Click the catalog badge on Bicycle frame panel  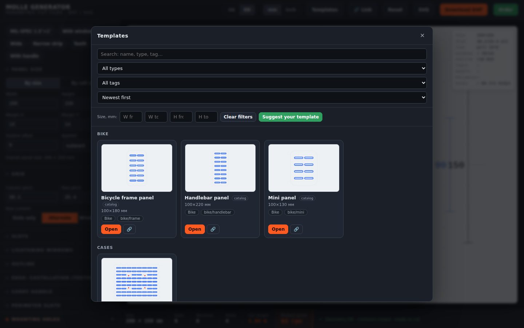click(111, 204)
